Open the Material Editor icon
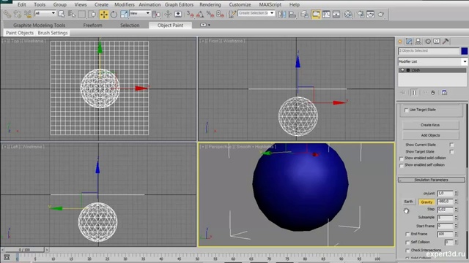Image resolution: width=469 pixels, height=263 pixels. point(348,14)
